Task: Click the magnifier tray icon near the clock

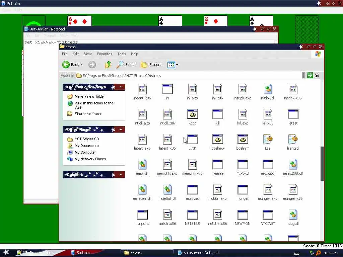Action: pyautogui.click(x=318, y=253)
